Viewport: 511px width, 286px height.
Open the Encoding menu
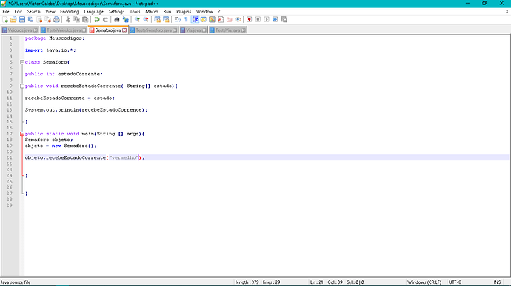point(70,11)
